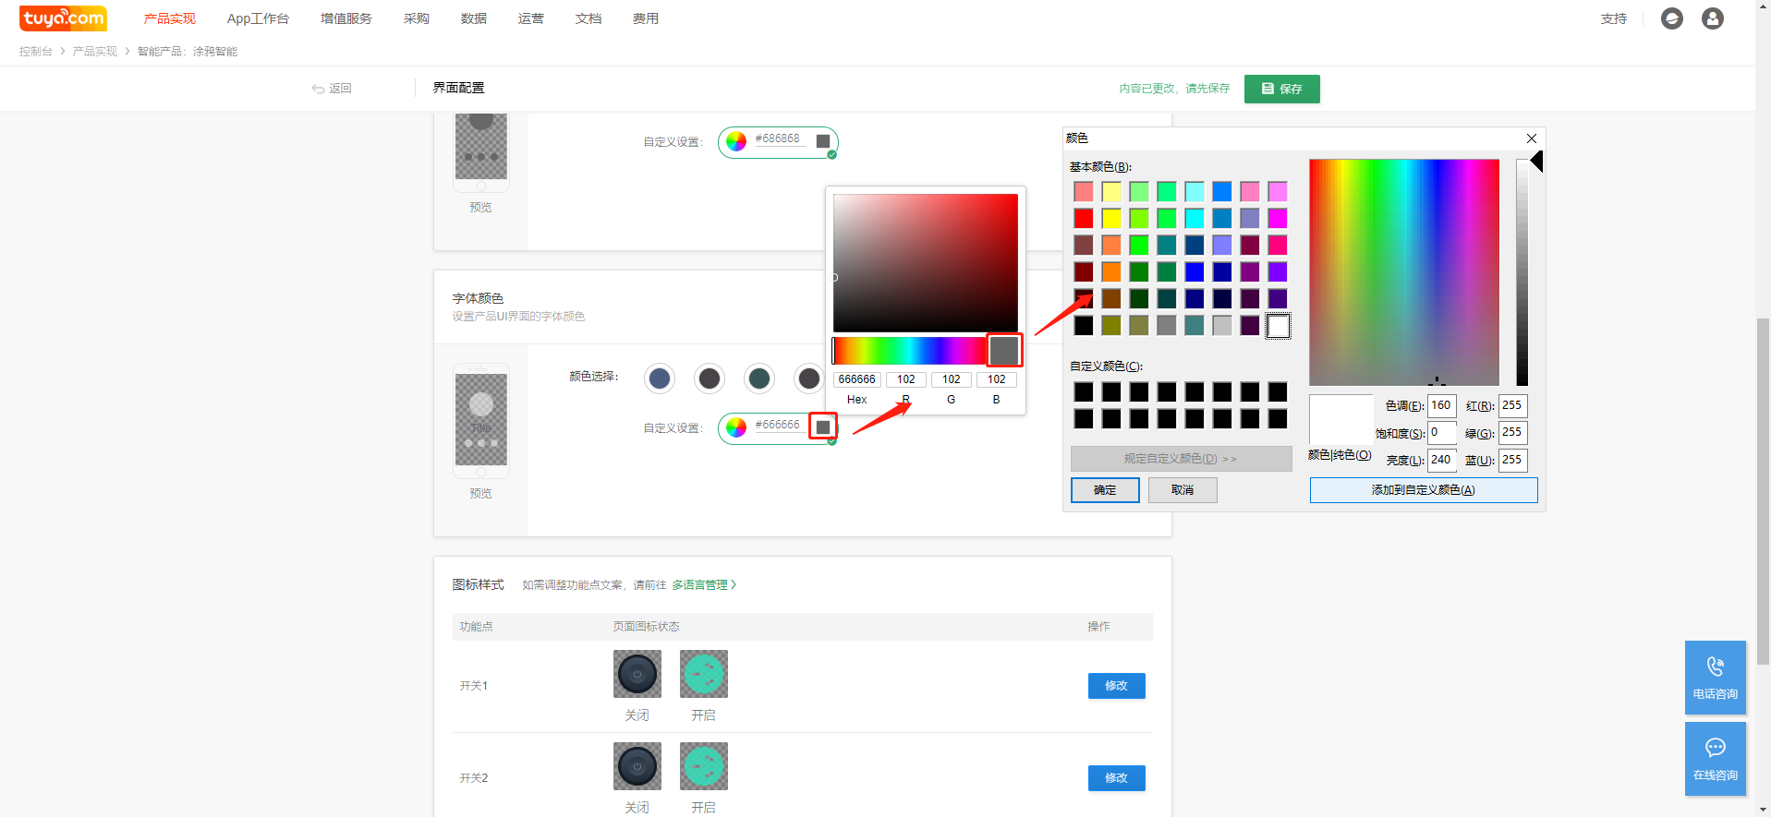
Task: Open the App工作台 menu
Action: (x=258, y=18)
